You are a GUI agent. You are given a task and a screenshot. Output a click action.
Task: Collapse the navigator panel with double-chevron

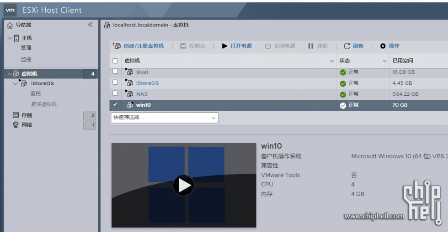pos(91,25)
